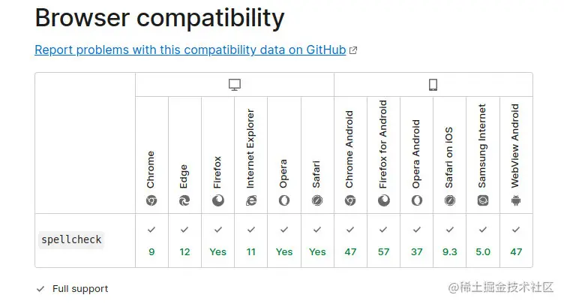Click the WebView Android robot icon
This screenshot has width=564, height=304.
(516, 200)
